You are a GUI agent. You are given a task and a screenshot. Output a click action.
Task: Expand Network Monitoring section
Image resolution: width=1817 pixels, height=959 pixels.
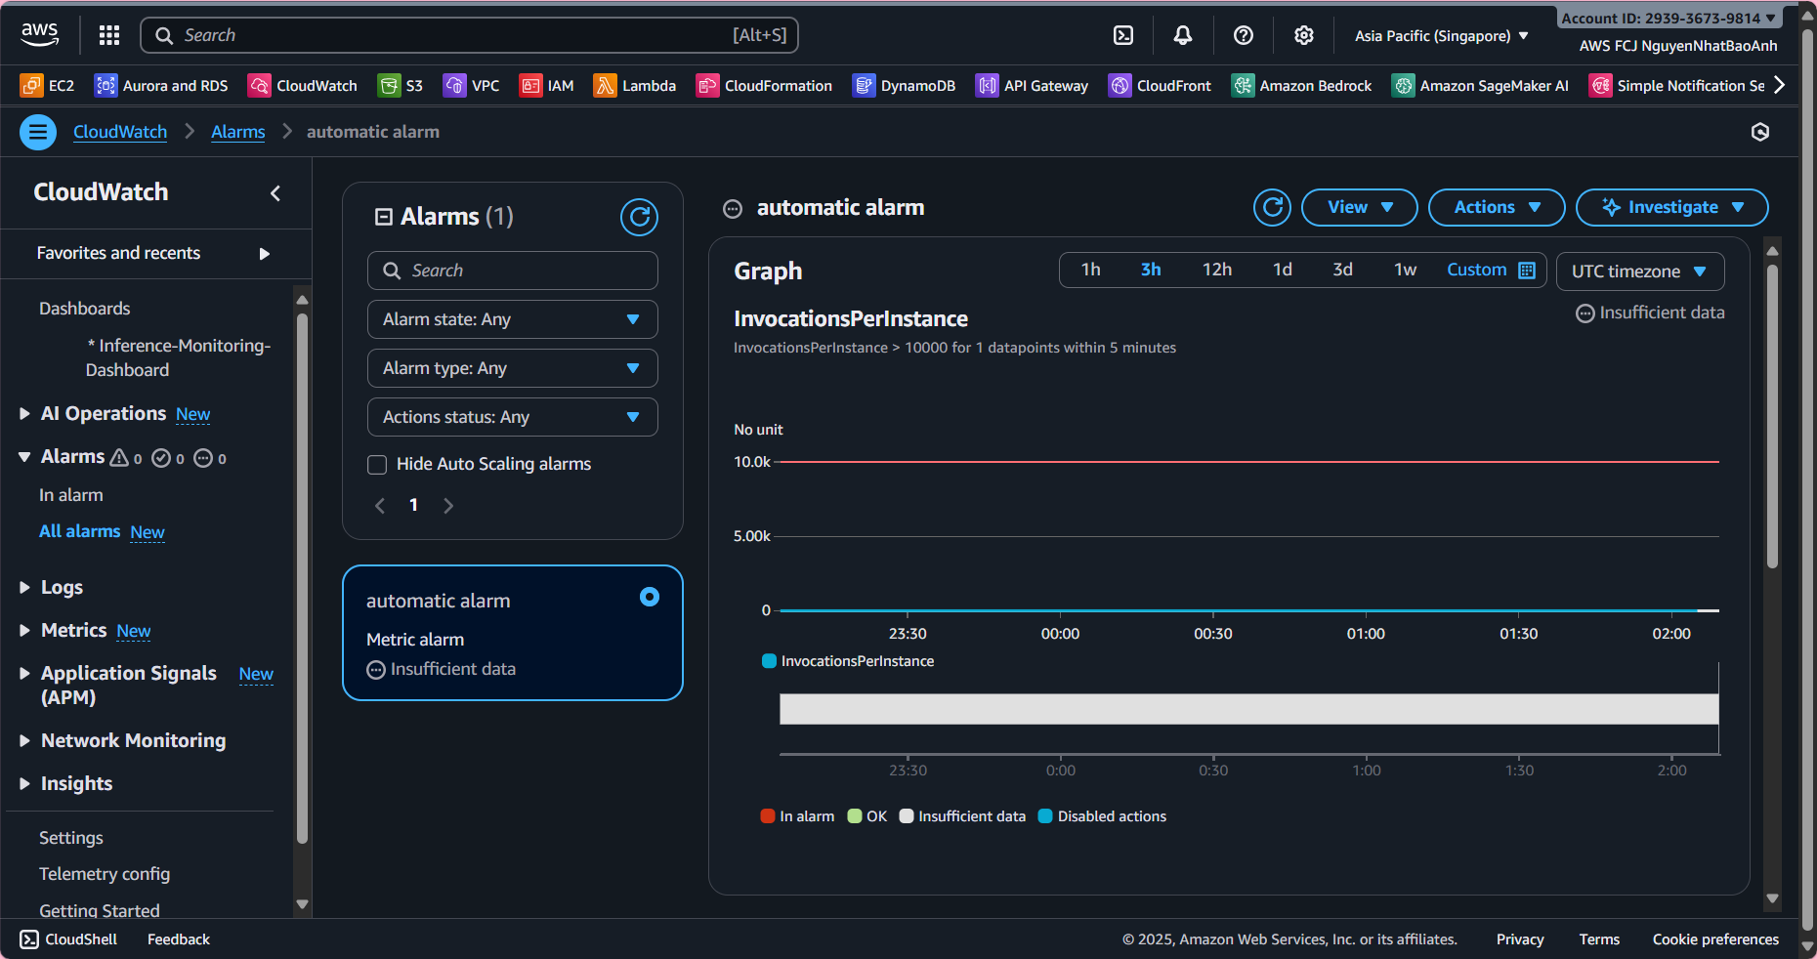[25, 741]
